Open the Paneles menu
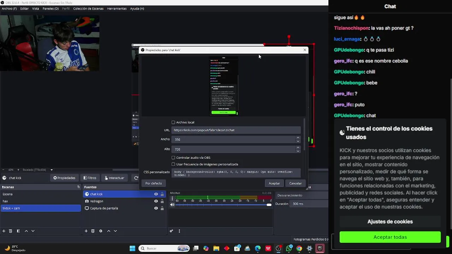The image size is (452, 254). click(50, 8)
